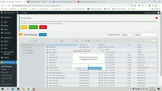The width and height of the screenshot is (162, 91).
Task: Open Logs submenu link
Action: coord(3,81)
